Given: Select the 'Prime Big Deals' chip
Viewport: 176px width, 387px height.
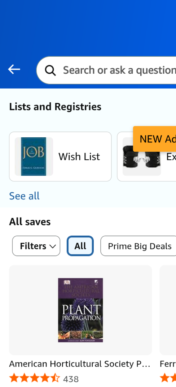Looking at the screenshot, I should click(x=138, y=246).
